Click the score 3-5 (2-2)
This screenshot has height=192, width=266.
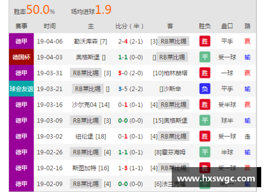[x=130, y=89]
